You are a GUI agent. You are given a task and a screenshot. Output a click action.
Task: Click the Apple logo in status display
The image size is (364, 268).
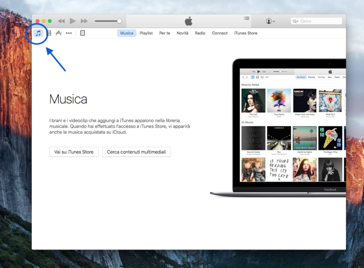click(x=189, y=21)
